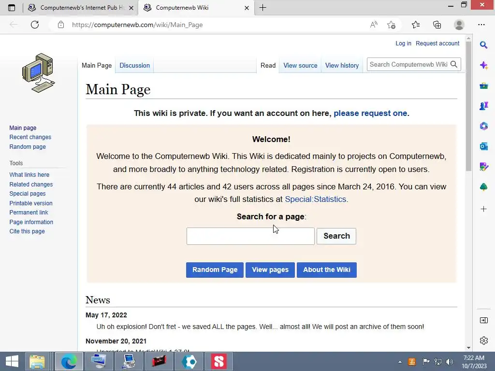Show hidden tray icons arrow
The image size is (495, 371).
(x=400, y=361)
